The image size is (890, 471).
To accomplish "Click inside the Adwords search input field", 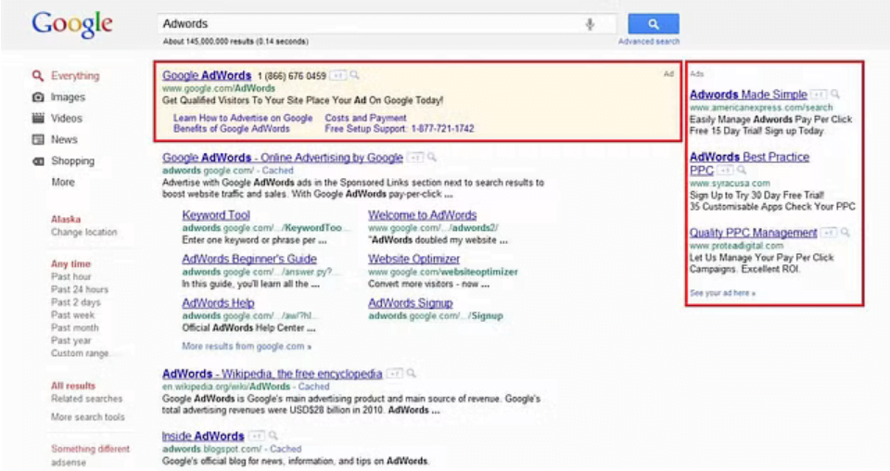I will (371, 24).
